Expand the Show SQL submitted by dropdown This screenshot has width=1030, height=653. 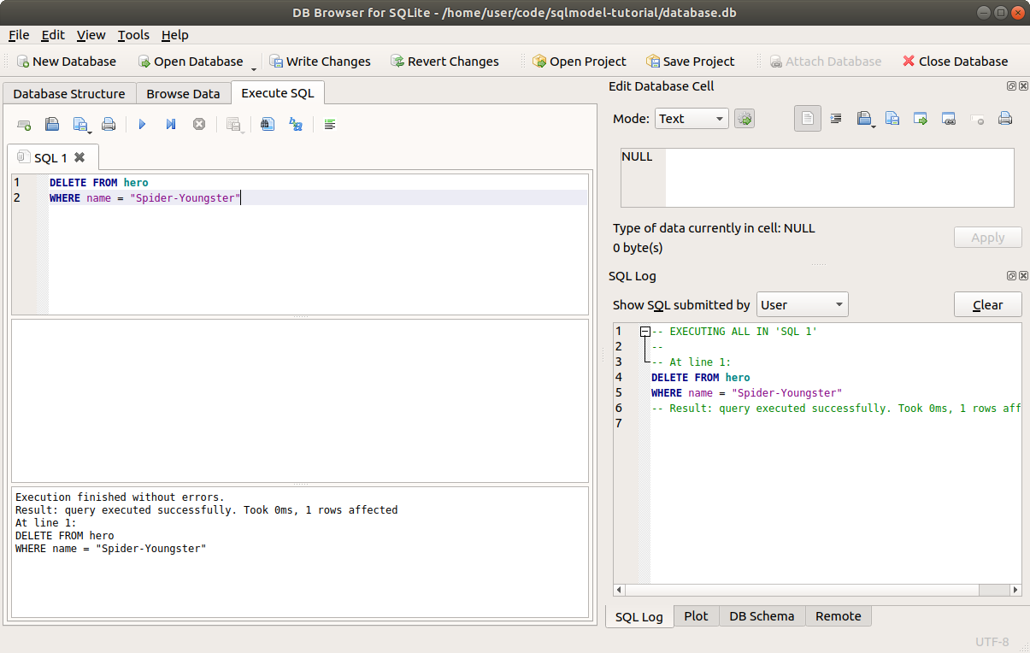pyautogui.click(x=802, y=305)
